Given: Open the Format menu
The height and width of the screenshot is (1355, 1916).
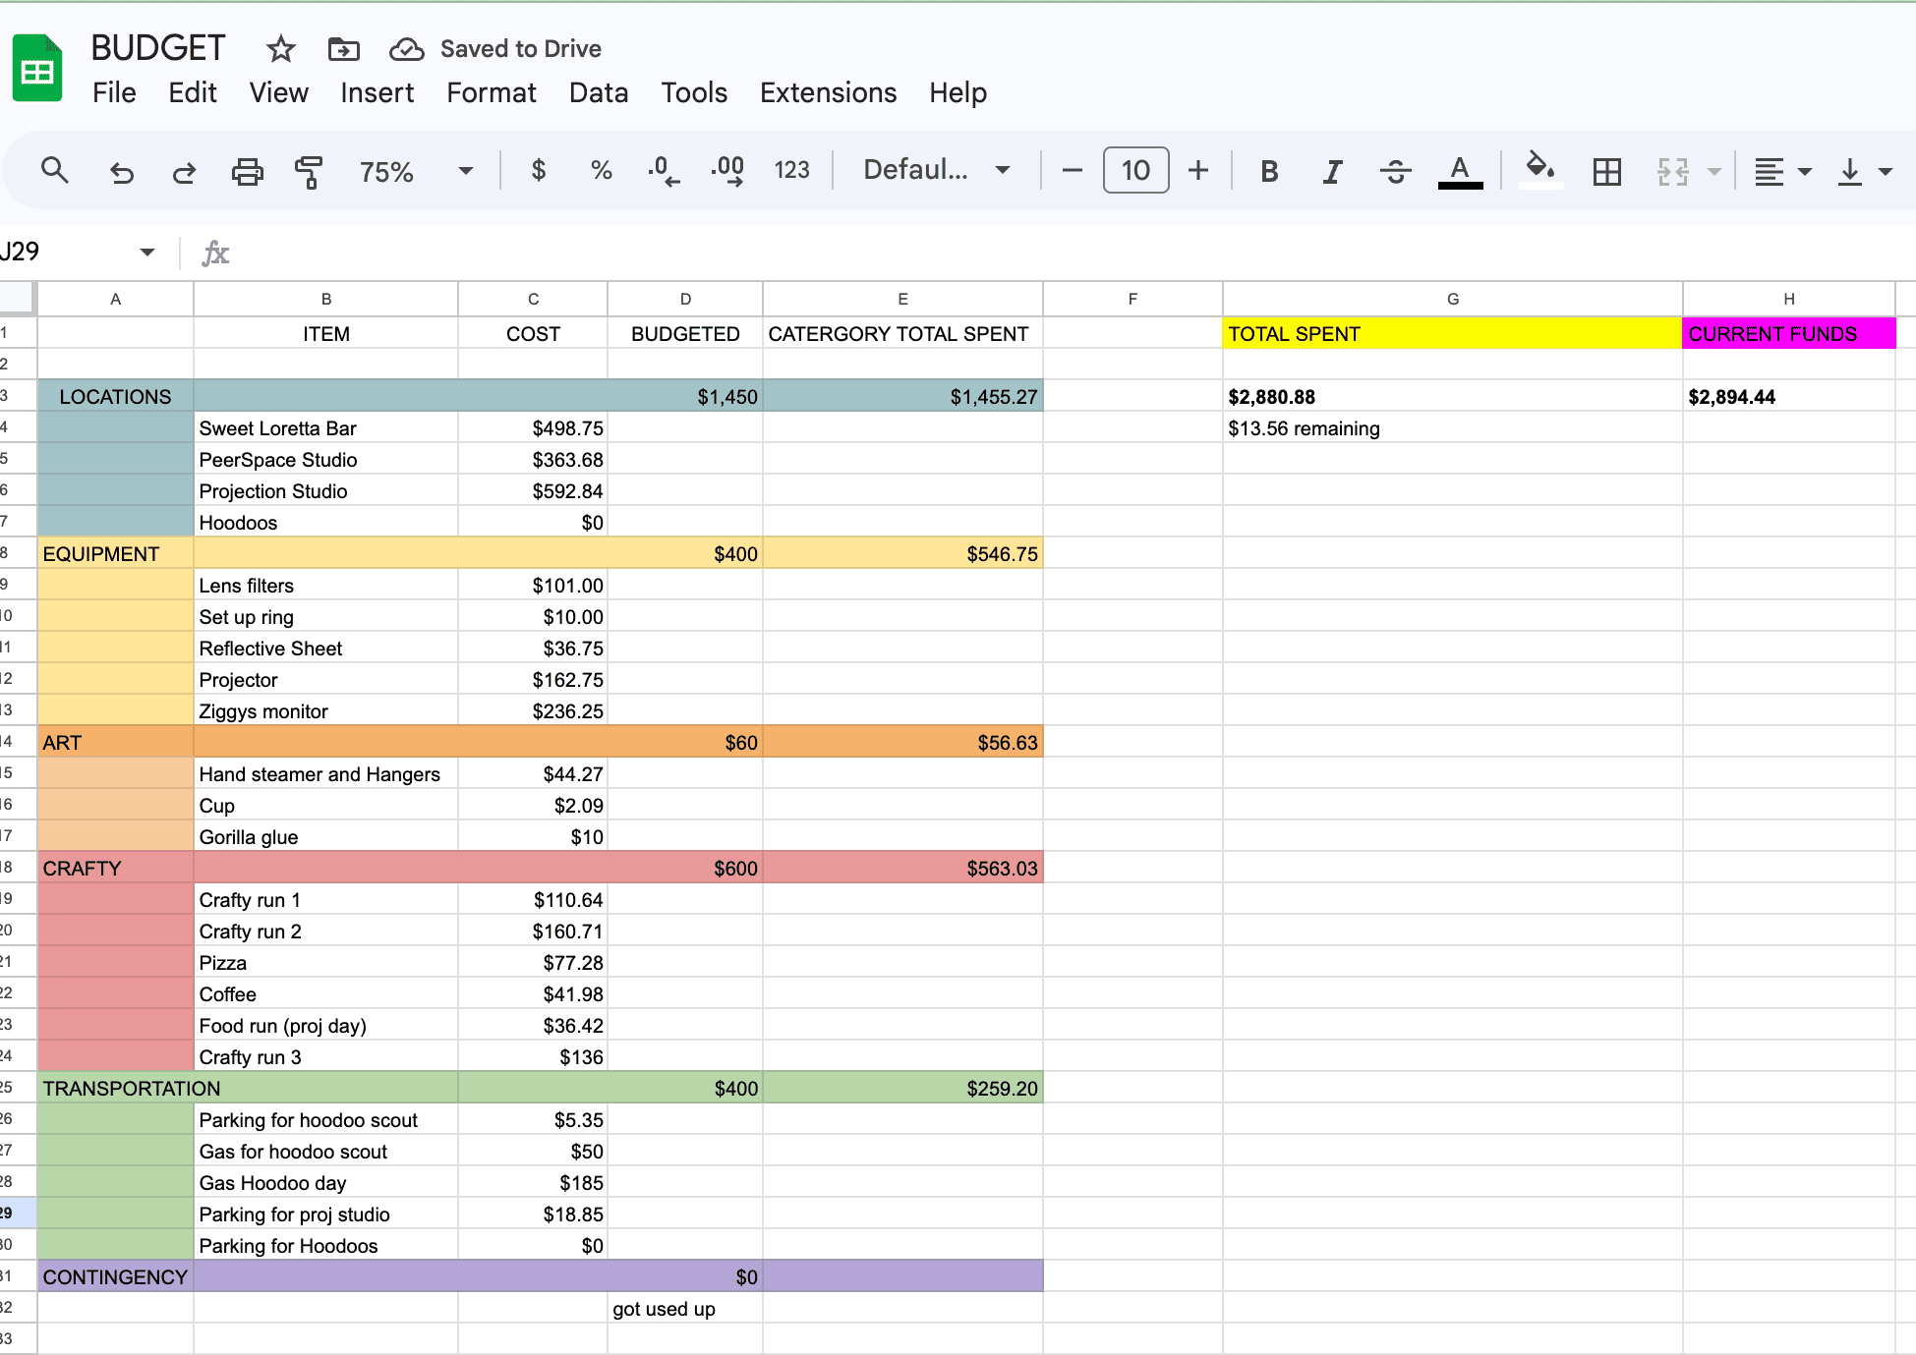Looking at the screenshot, I should coord(491,92).
